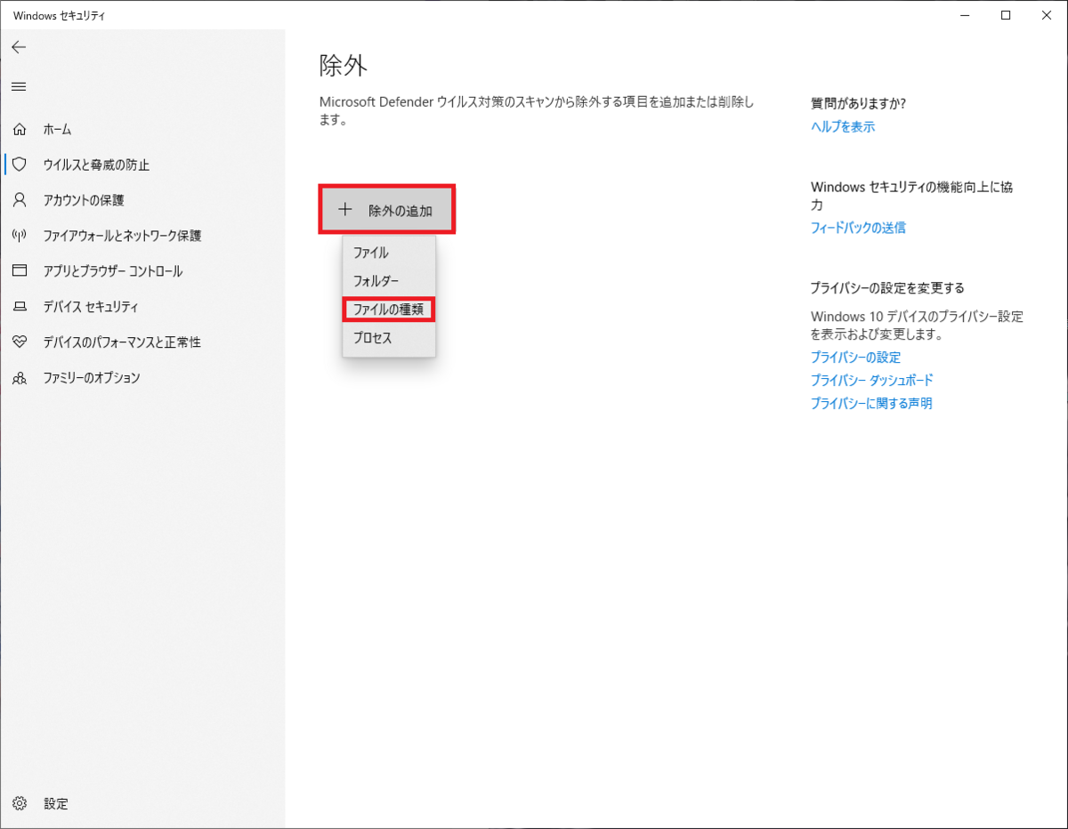Open the プライバシーの設定 link
The image size is (1068, 829).
pos(855,357)
